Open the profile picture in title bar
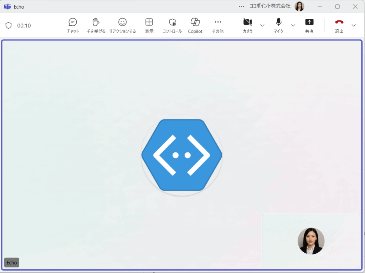Viewport: 365px width, 273px height. pyautogui.click(x=299, y=6)
